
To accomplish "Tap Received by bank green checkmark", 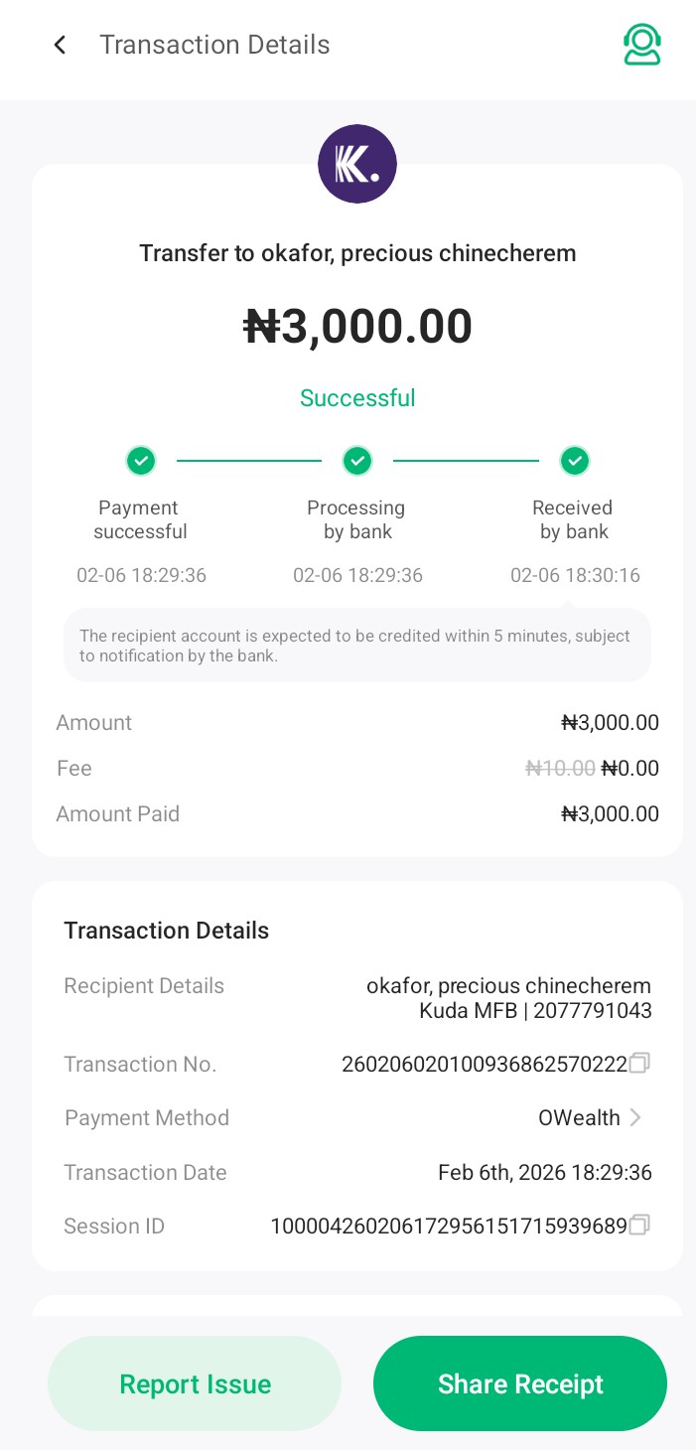I will pos(575,461).
